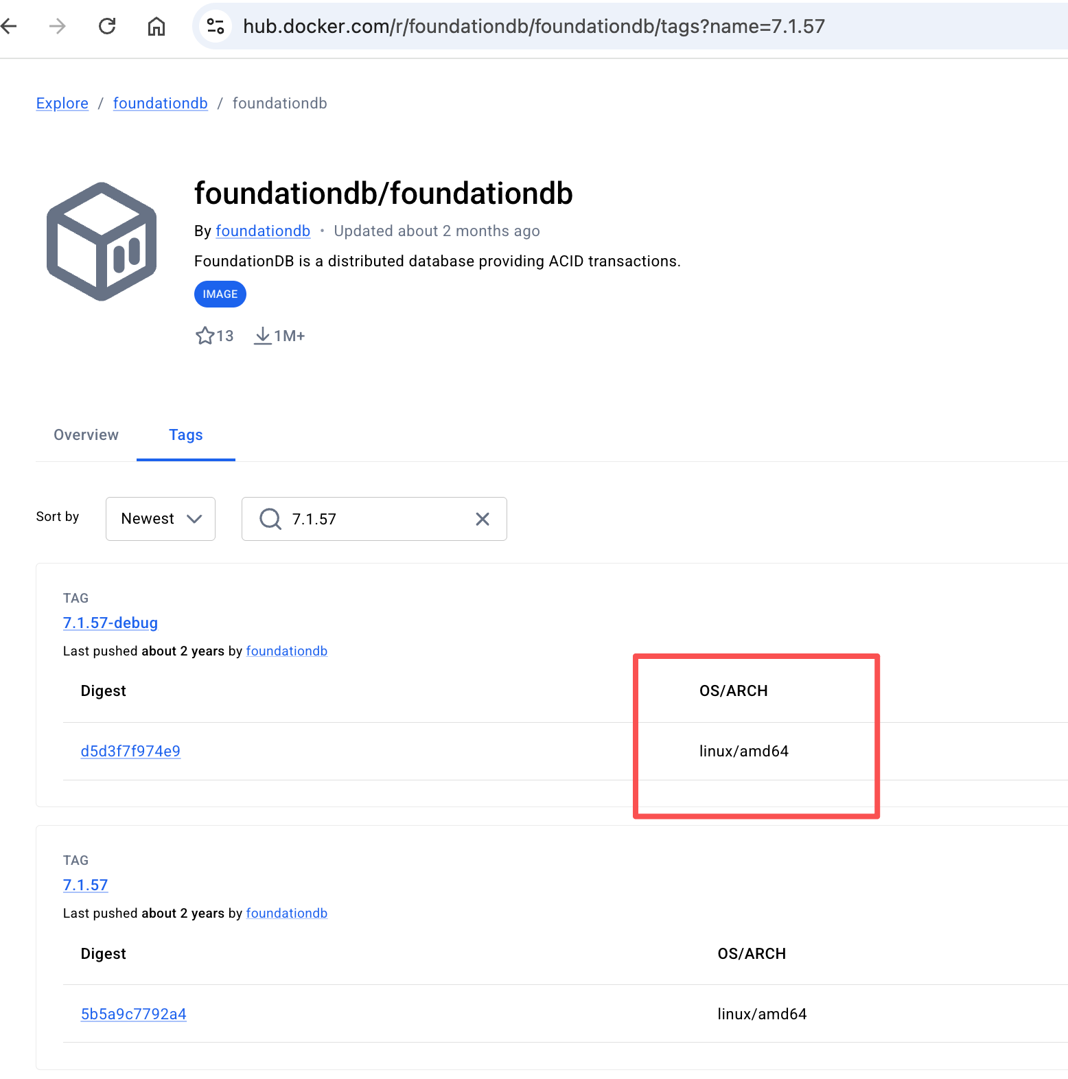Open digest 5b5a9c7792a4
The width and height of the screenshot is (1068, 1079).
pos(133,1014)
